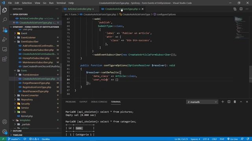Open the Selection menu
The width and height of the screenshot is (252, 141).
(x=27, y=3)
